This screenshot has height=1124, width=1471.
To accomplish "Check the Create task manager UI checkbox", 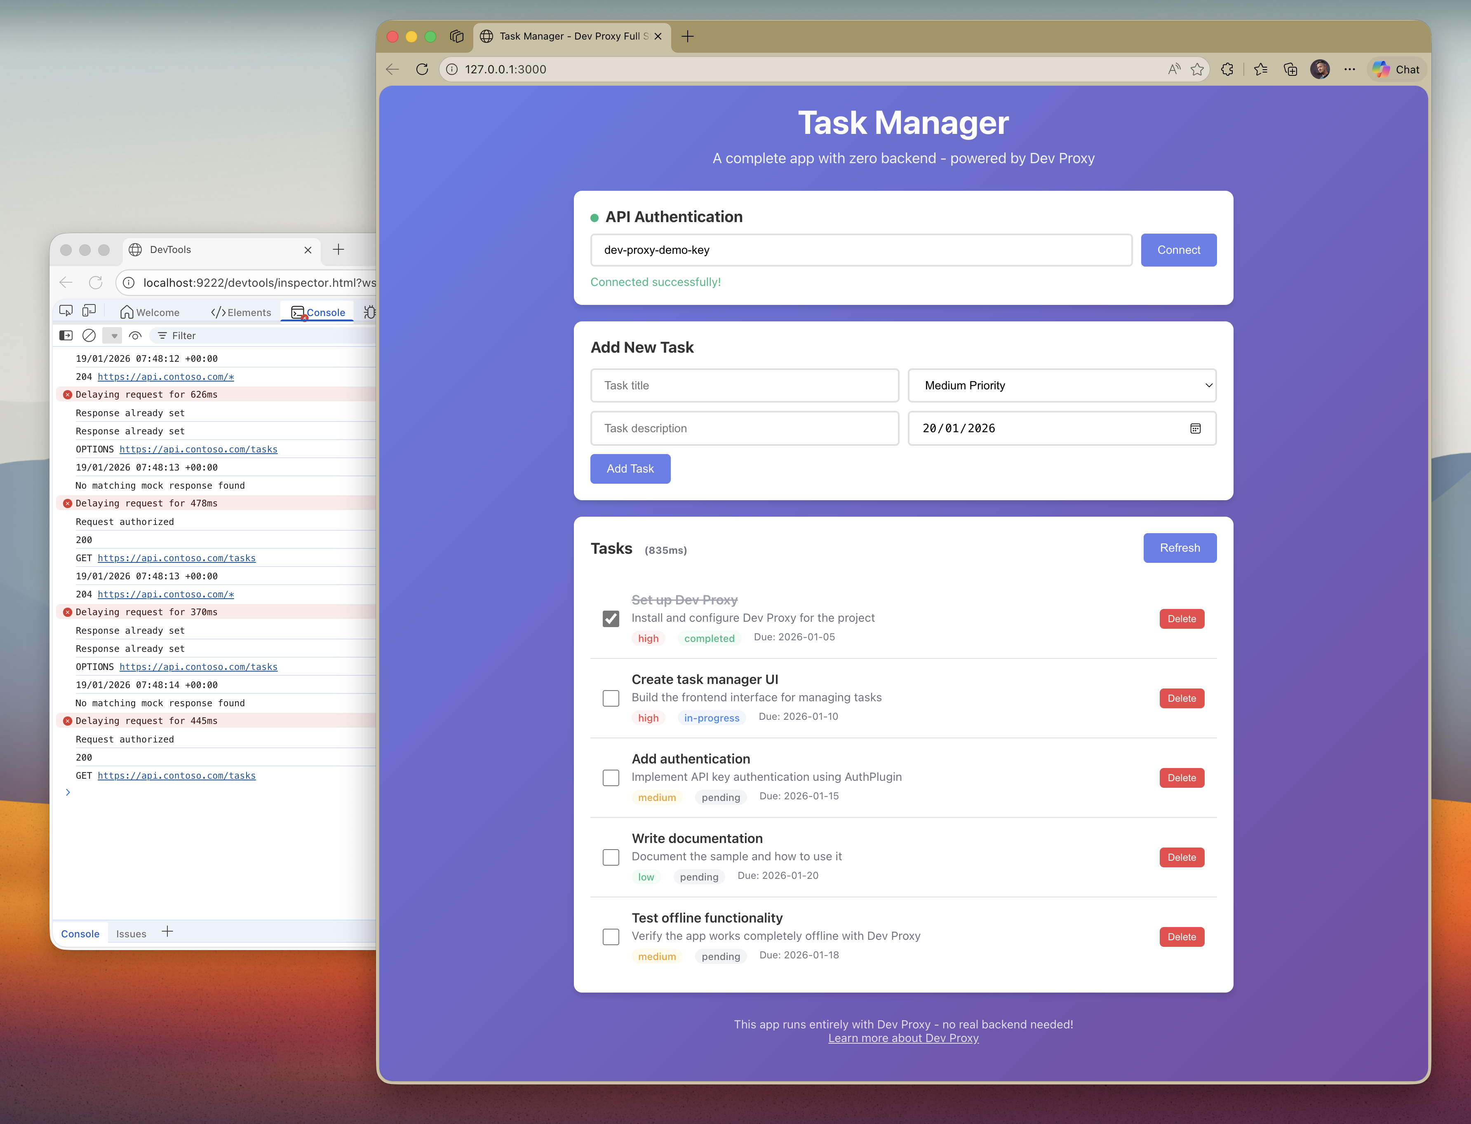I will click(x=611, y=698).
